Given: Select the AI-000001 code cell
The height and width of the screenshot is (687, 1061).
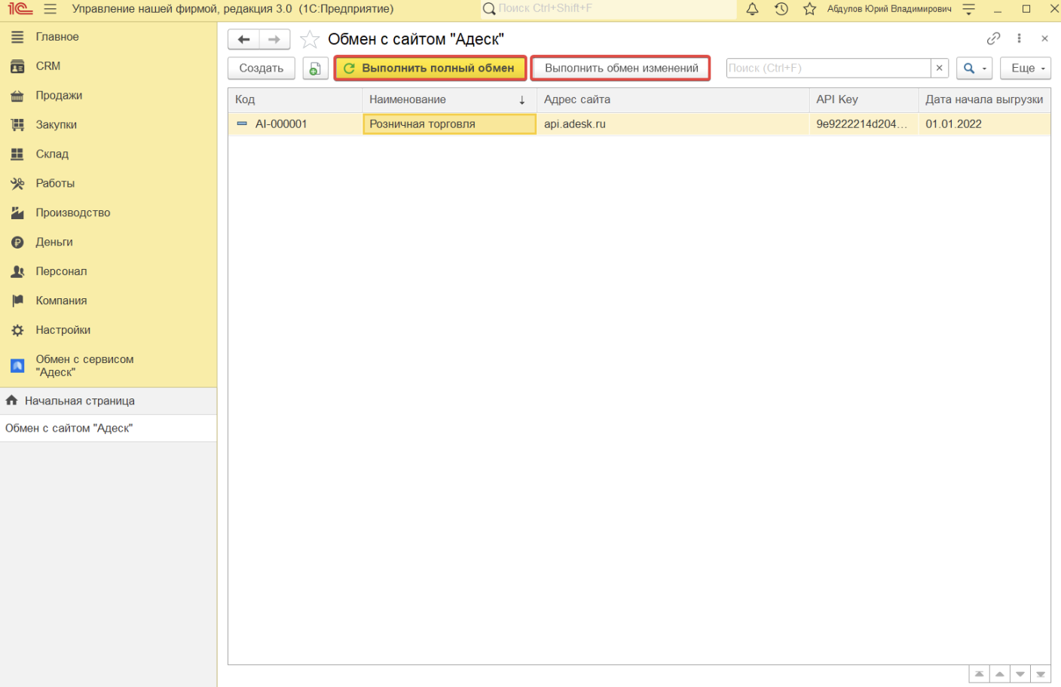Looking at the screenshot, I should click(295, 124).
